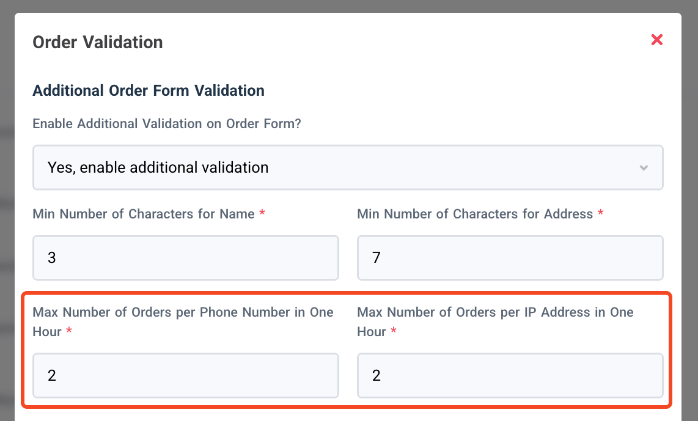Click the Max Orders per IP Address label
Image resolution: width=698 pixels, height=421 pixels.
(495, 322)
